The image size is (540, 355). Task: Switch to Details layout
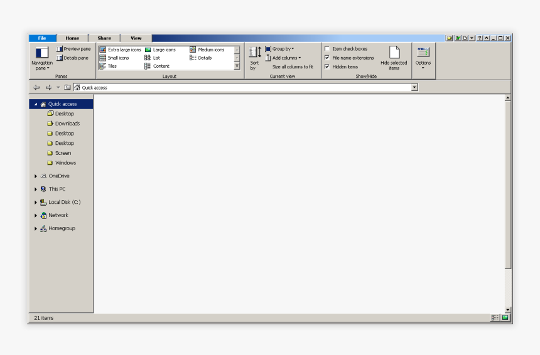(201, 58)
